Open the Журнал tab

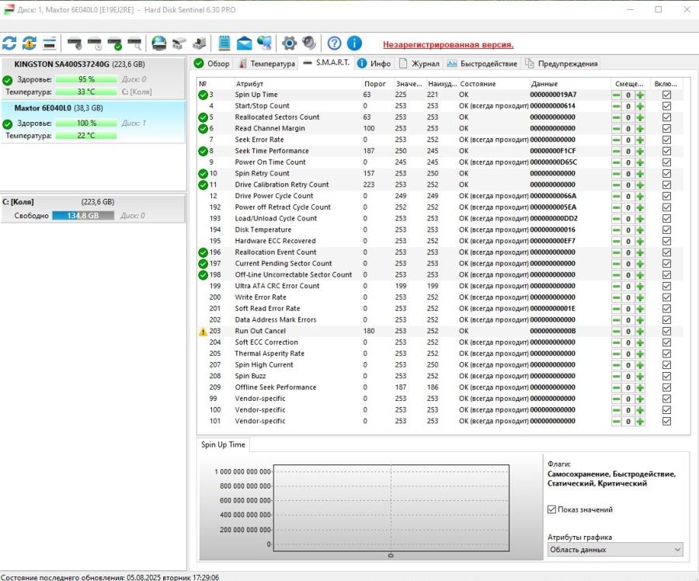click(422, 64)
